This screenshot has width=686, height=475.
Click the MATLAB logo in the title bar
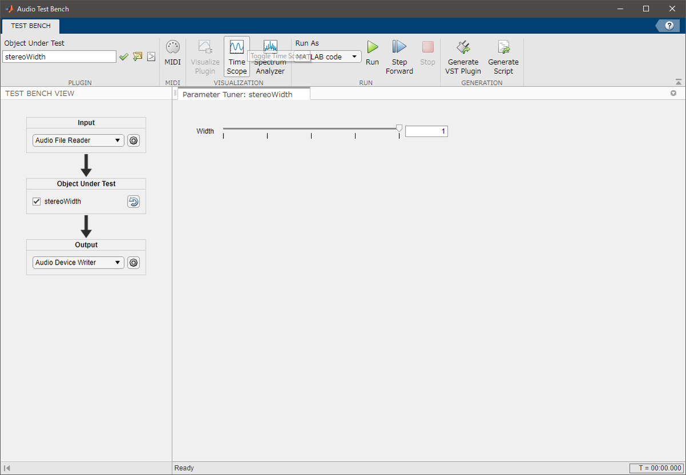(x=9, y=9)
